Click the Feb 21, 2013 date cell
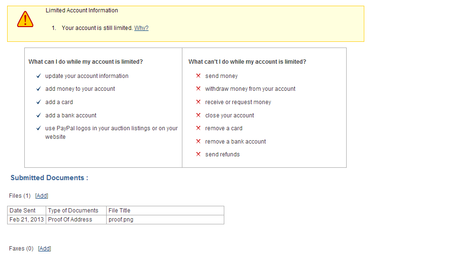 click(x=27, y=220)
